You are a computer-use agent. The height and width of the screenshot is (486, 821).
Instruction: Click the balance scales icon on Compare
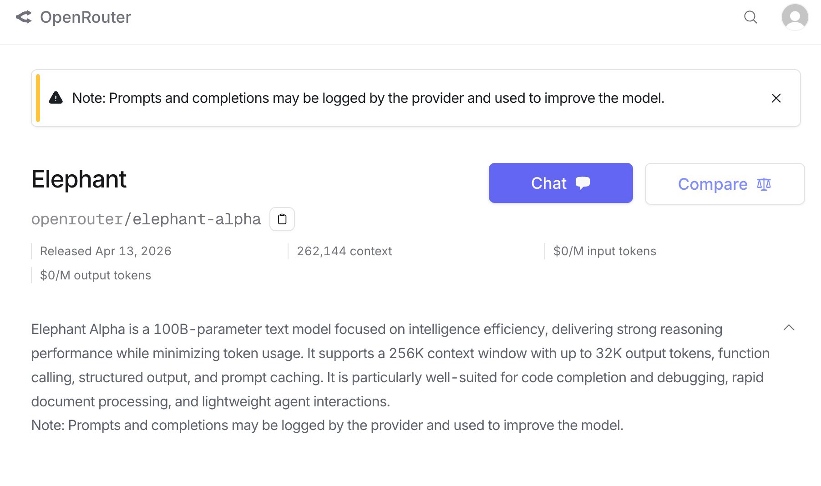pyautogui.click(x=764, y=184)
